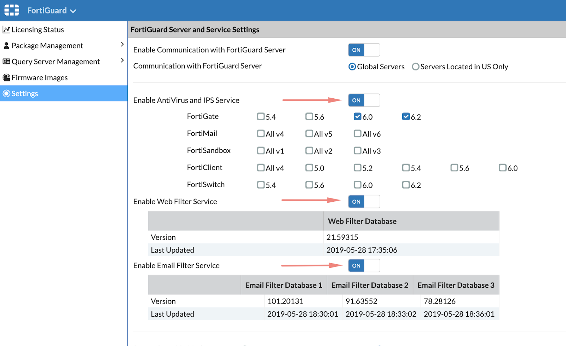The height and width of the screenshot is (346, 566).
Task: Check FortiSwitch 6.2 checkbox
Action: click(x=406, y=184)
